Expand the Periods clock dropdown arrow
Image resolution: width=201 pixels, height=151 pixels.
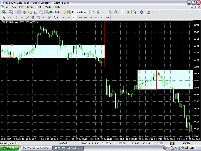(144, 12)
